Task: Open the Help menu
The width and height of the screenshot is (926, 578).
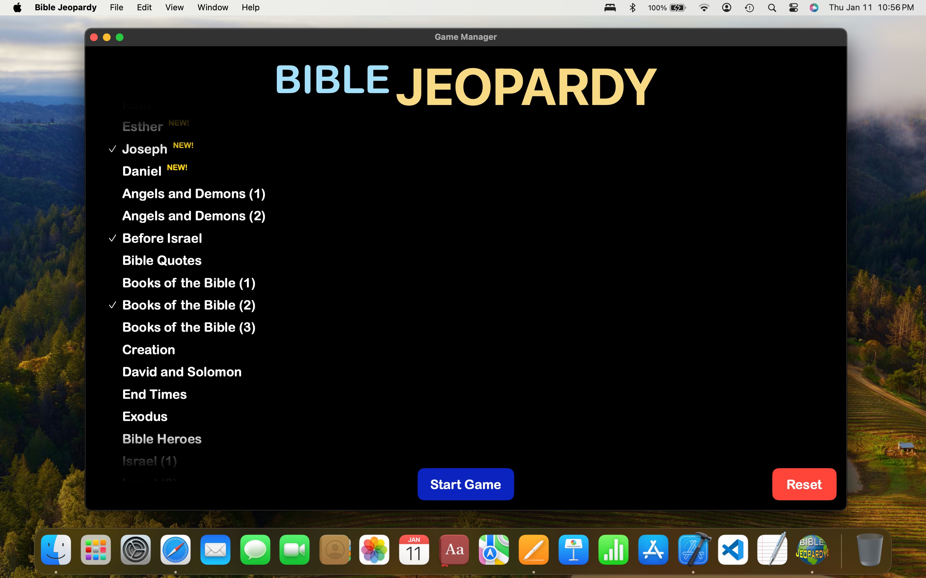Action: pyautogui.click(x=251, y=8)
